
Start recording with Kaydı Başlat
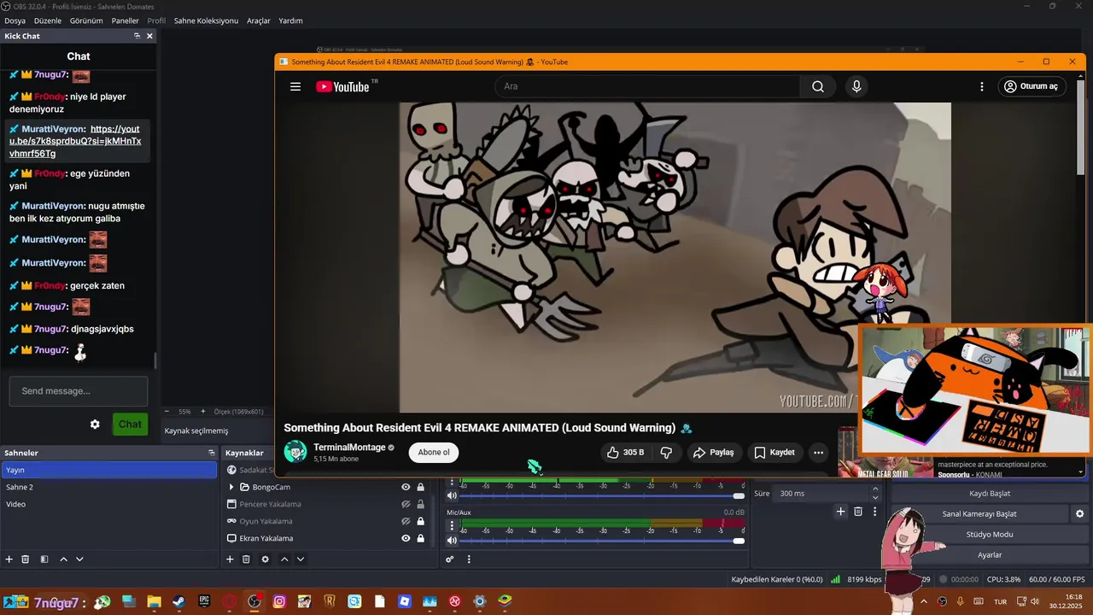coord(990,494)
